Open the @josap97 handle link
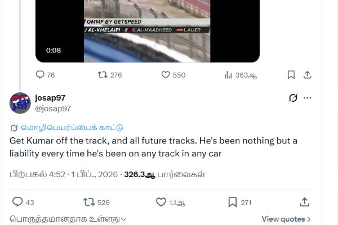This screenshot has width=338, height=225. tap(53, 108)
